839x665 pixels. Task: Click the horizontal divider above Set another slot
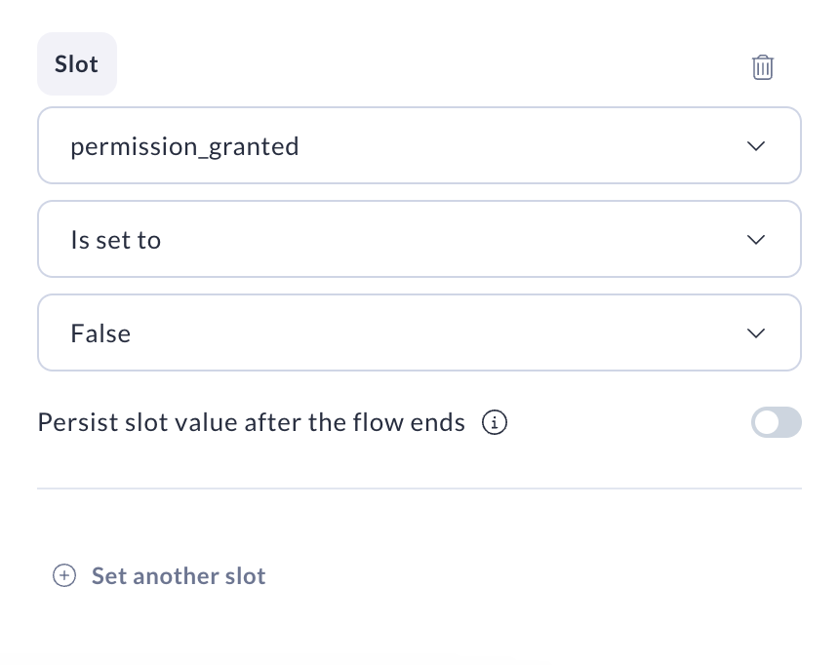click(x=419, y=488)
